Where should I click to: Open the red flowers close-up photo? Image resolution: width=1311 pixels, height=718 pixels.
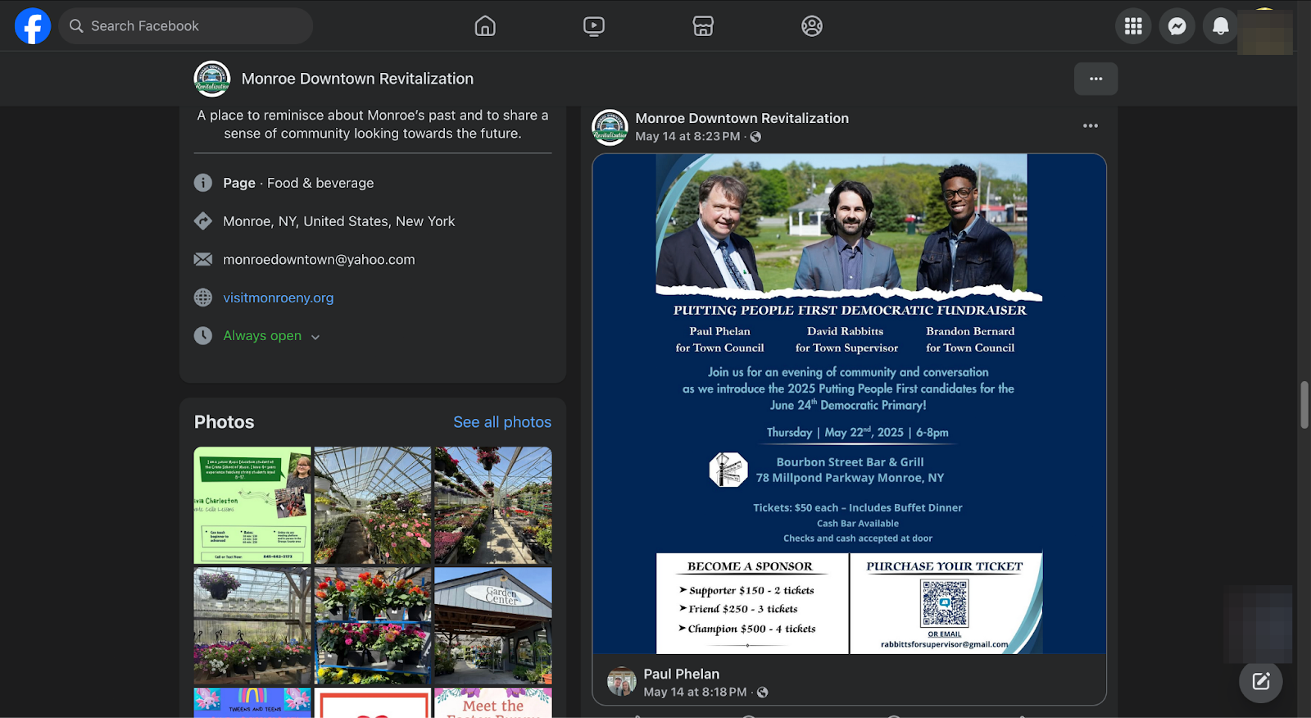click(x=373, y=625)
